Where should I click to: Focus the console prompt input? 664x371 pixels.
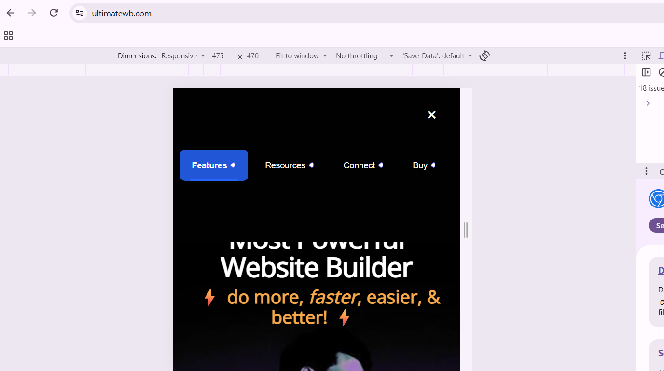[658, 103]
